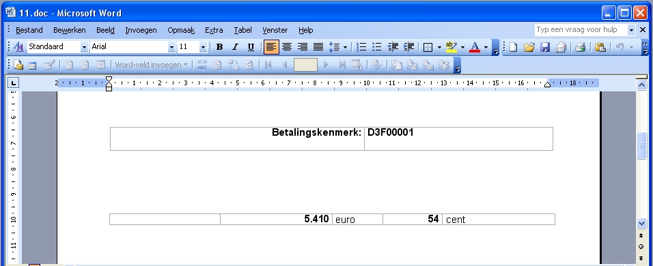Viewport: 653px width, 266px height.
Task: Click the numbered list icon
Action: click(x=361, y=47)
